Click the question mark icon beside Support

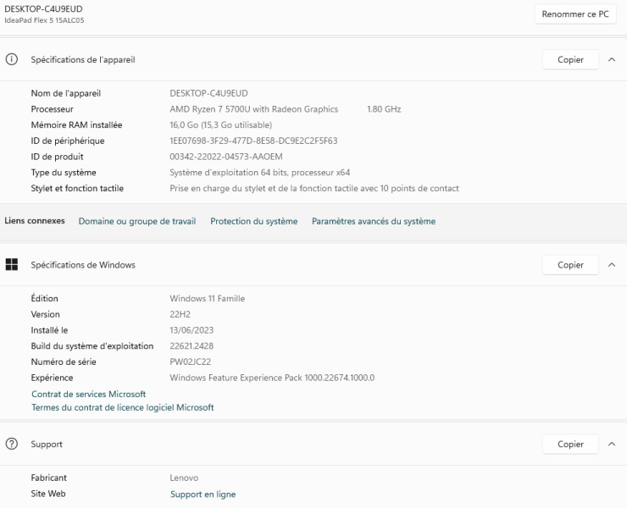click(x=12, y=444)
